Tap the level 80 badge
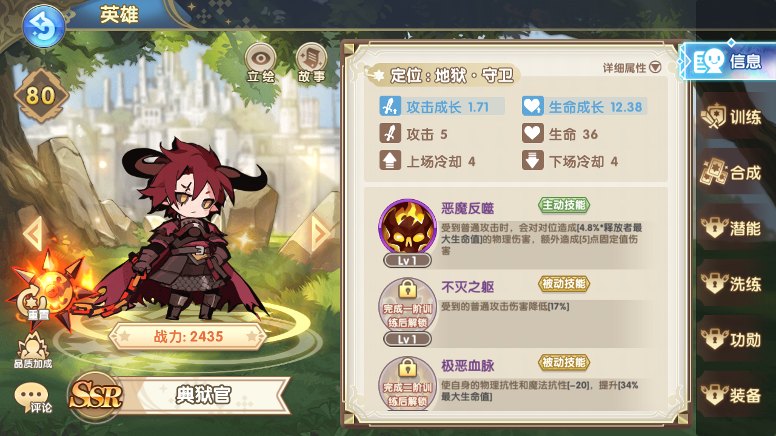This screenshot has height=436, width=776. click(x=41, y=96)
